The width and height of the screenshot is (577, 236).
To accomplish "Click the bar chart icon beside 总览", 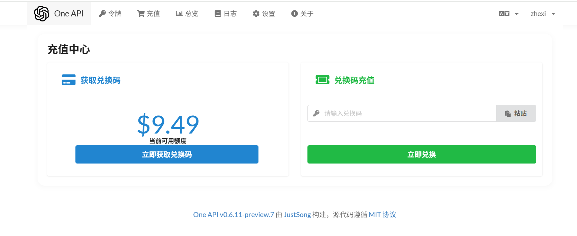I will (x=179, y=14).
